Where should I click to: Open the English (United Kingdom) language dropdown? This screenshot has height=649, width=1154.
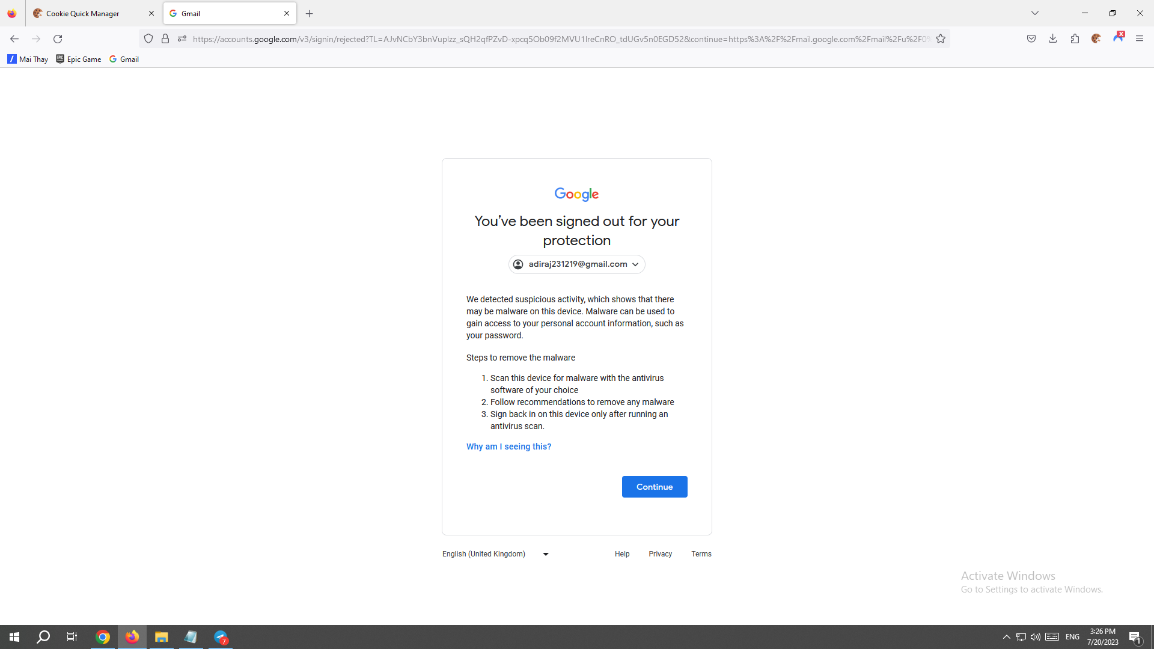tap(496, 554)
